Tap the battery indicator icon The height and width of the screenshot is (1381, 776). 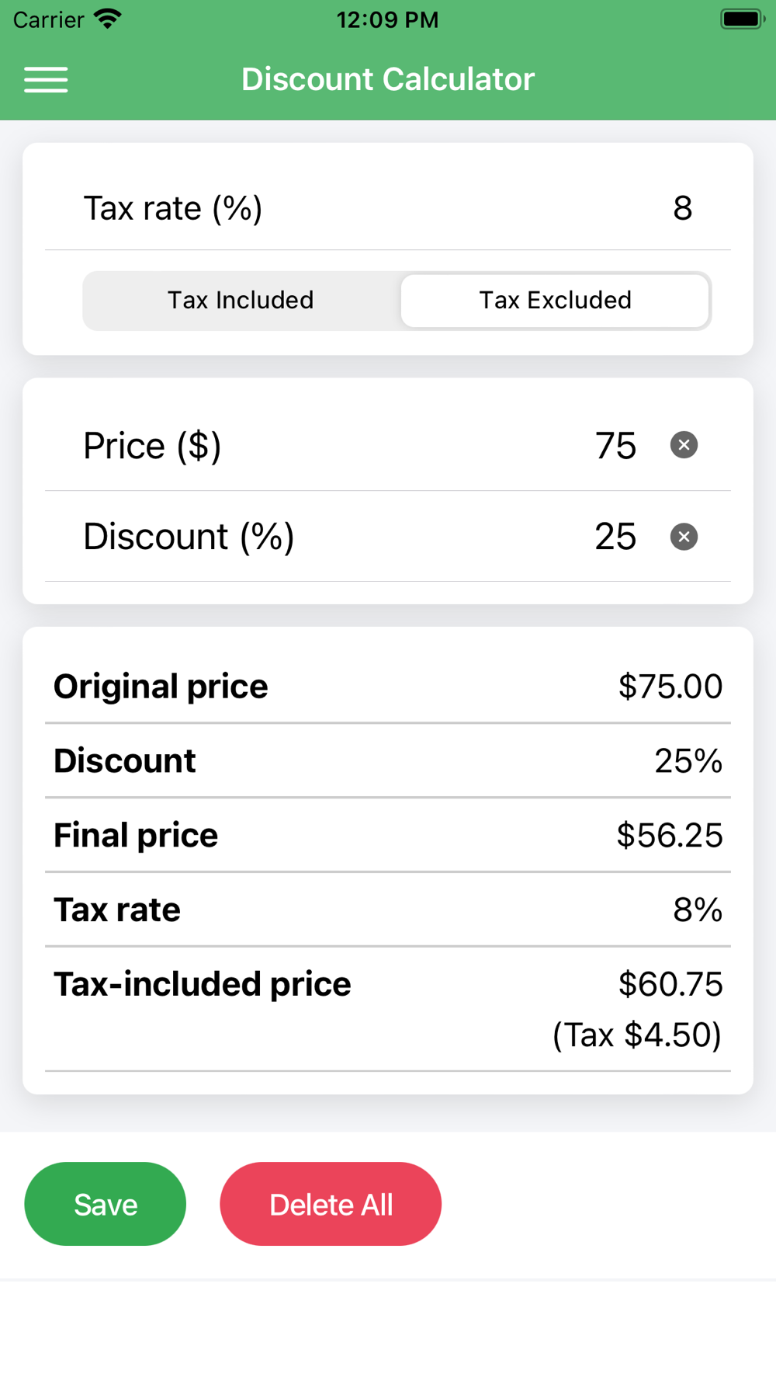tap(742, 19)
